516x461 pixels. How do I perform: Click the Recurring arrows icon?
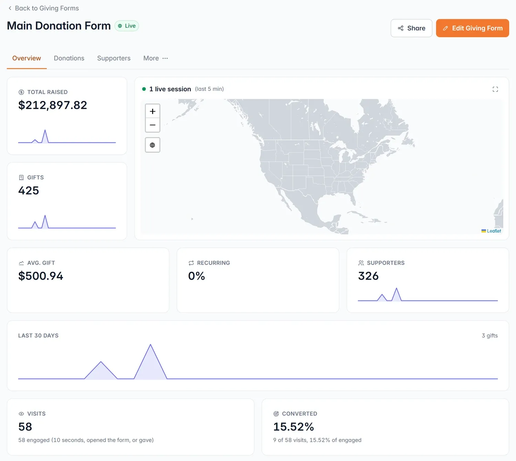click(x=191, y=263)
